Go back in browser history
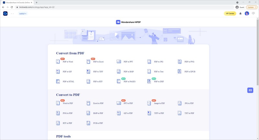259x140 pixels. click(3, 7)
